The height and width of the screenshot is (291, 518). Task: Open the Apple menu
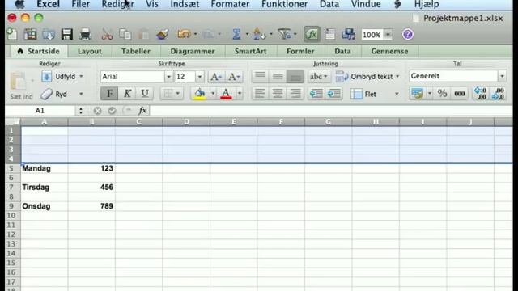19,4
